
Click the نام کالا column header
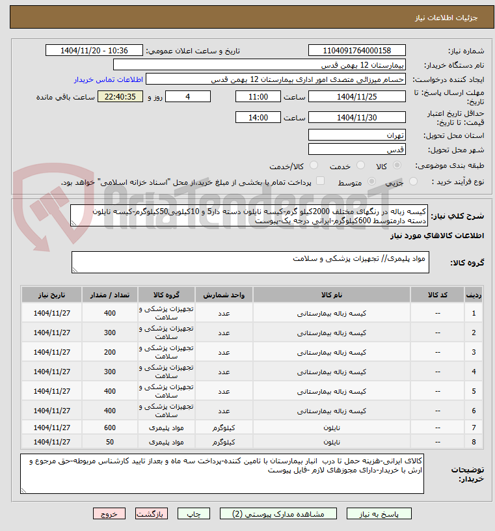(x=332, y=295)
